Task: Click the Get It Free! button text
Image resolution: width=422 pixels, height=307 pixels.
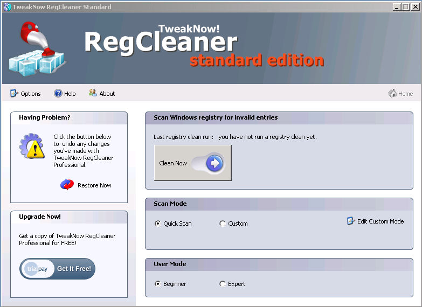Action: coord(74,269)
